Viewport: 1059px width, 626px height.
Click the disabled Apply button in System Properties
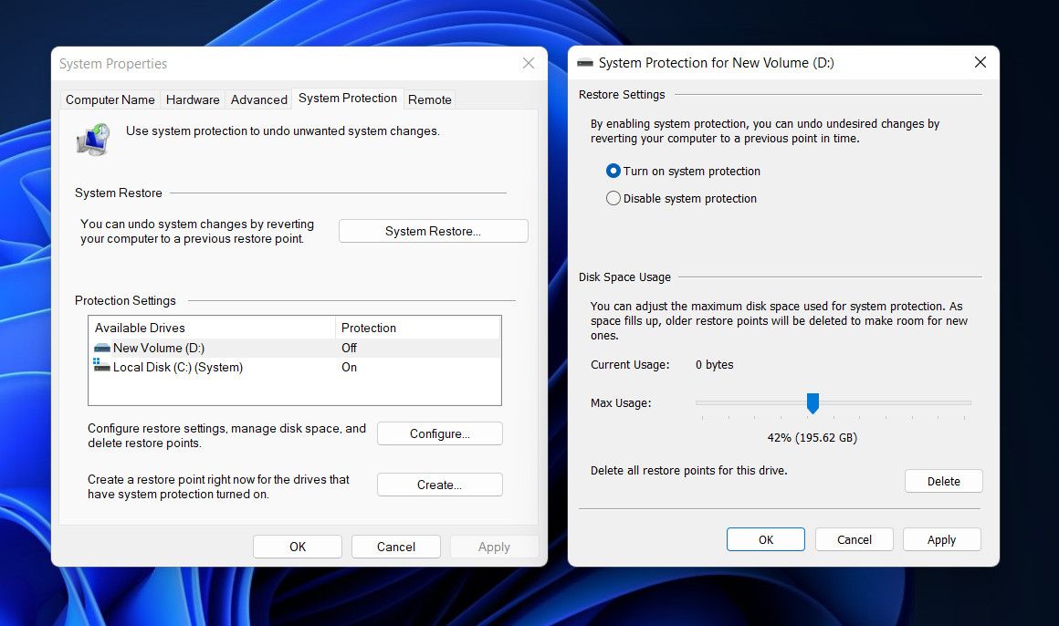click(x=495, y=547)
